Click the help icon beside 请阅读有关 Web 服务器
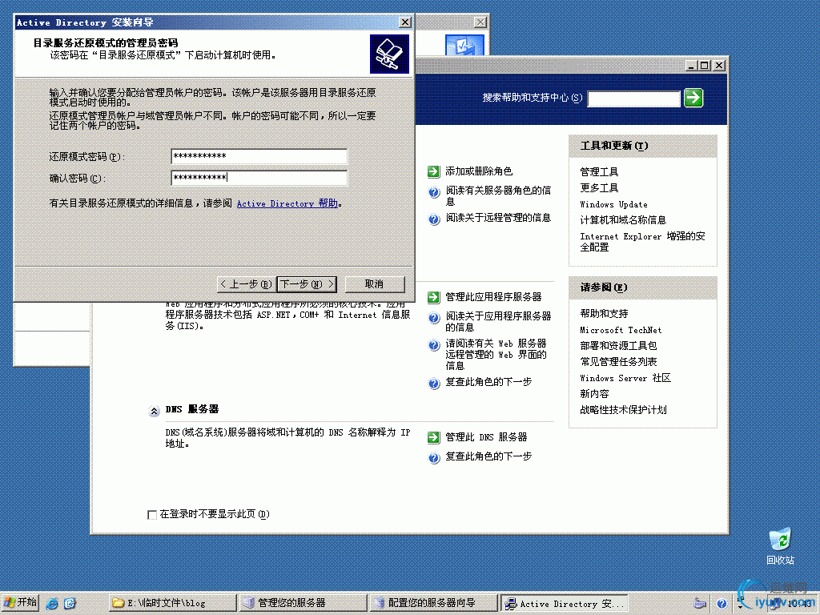This screenshot has width=820, height=615. click(x=434, y=345)
